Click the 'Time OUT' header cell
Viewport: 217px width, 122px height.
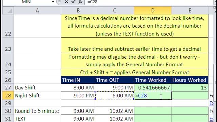(x=115, y=80)
